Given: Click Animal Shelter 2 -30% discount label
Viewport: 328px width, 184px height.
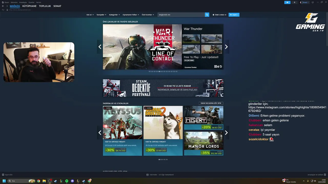Looking at the screenshot, I should point(150,150).
